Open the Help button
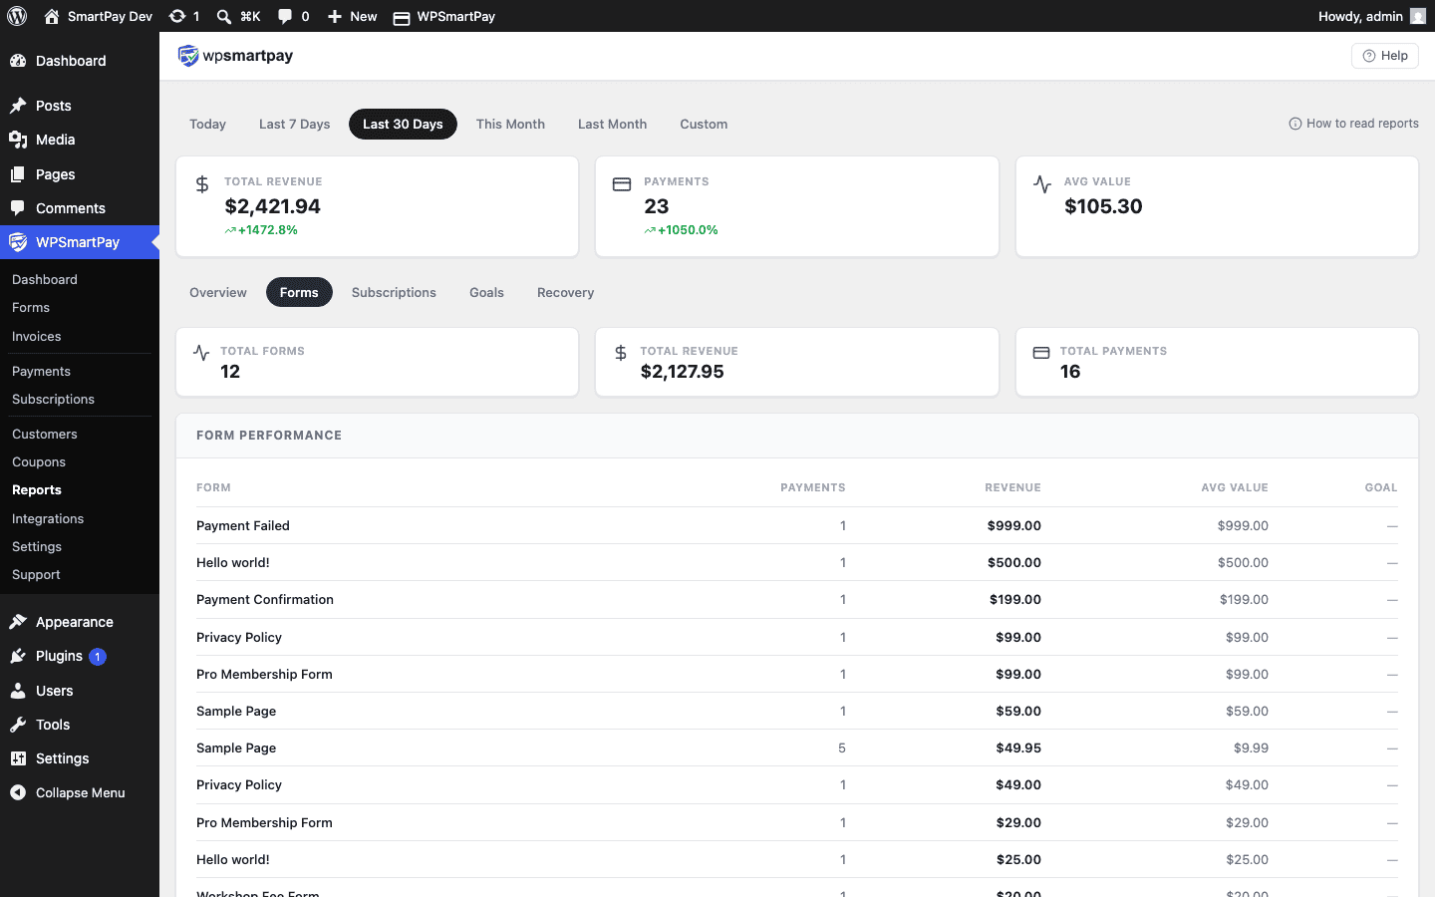1435x897 pixels. tap(1385, 56)
